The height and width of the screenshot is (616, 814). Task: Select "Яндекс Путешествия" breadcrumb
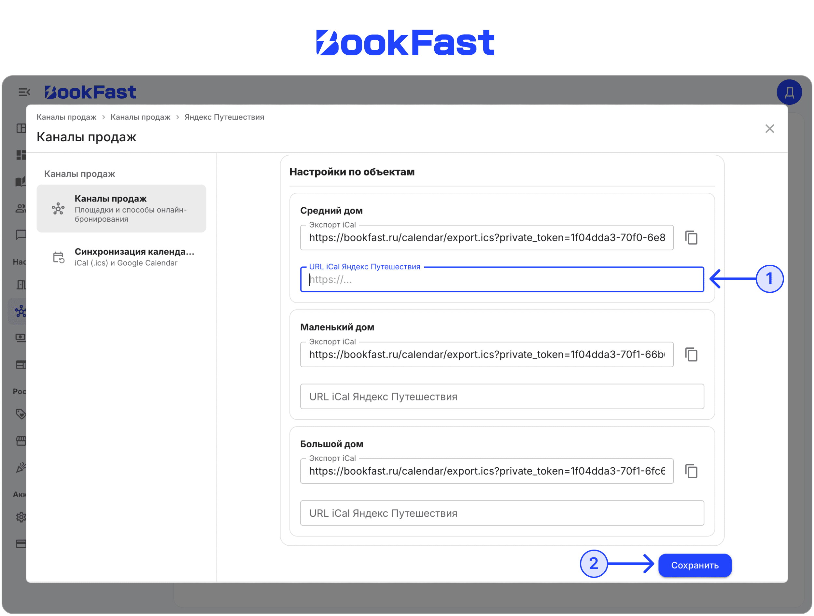click(x=224, y=117)
